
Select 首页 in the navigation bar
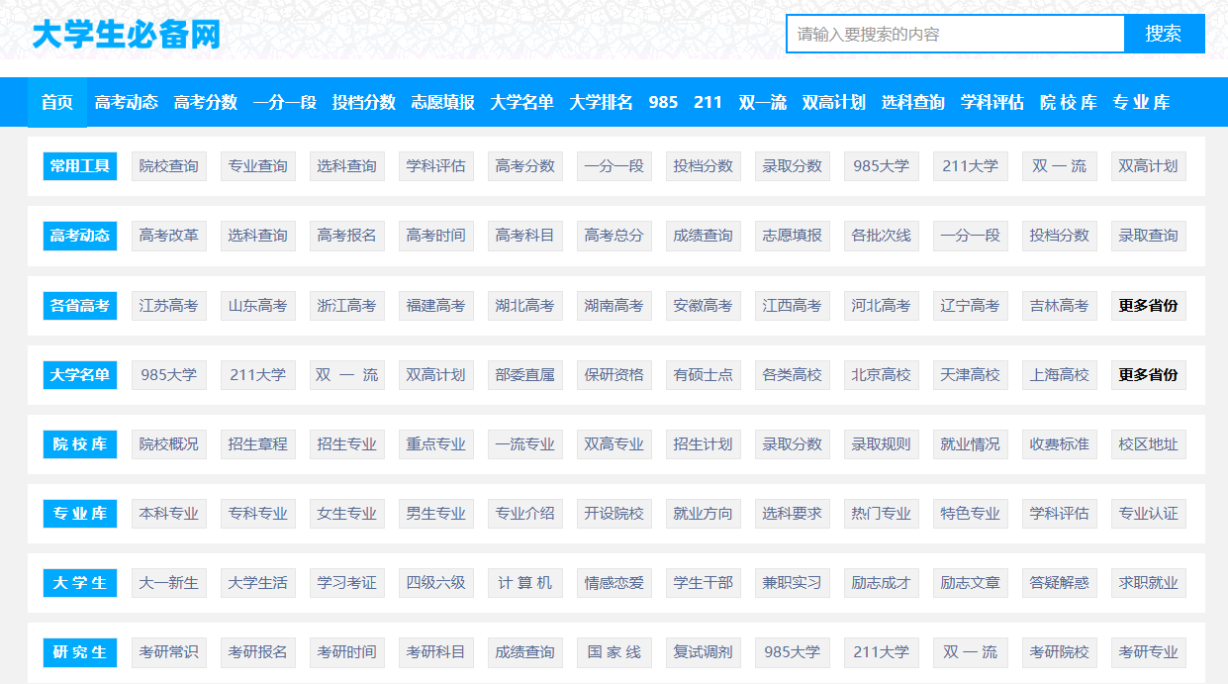click(57, 102)
